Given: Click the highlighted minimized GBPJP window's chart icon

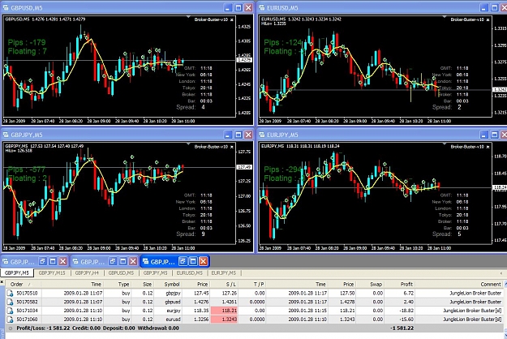Looking at the screenshot, I should click(x=146, y=261).
